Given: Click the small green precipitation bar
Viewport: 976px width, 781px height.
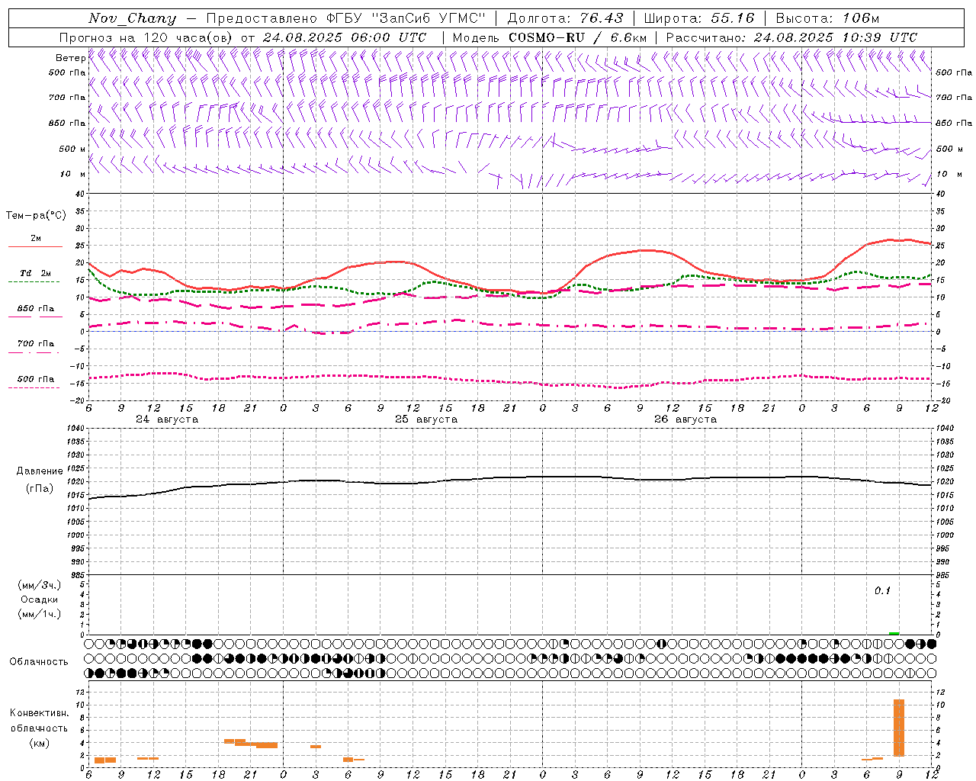Looking at the screenshot, I should click(894, 633).
